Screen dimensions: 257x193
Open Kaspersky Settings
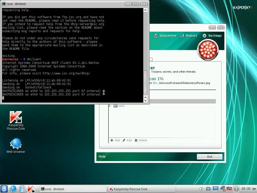click(x=212, y=36)
